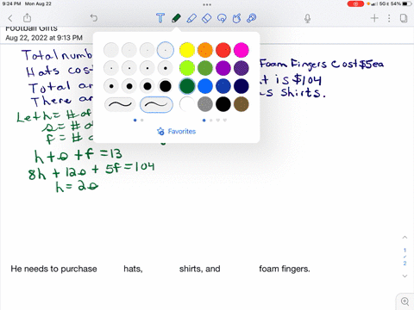Screen dimensions: 414x310
Task: Choose the royal blue color swatch
Action: pos(223,86)
